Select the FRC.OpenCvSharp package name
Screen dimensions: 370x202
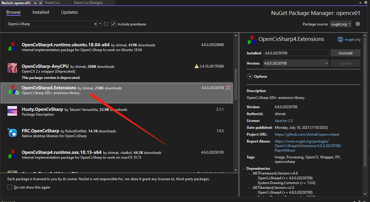coord(40,131)
